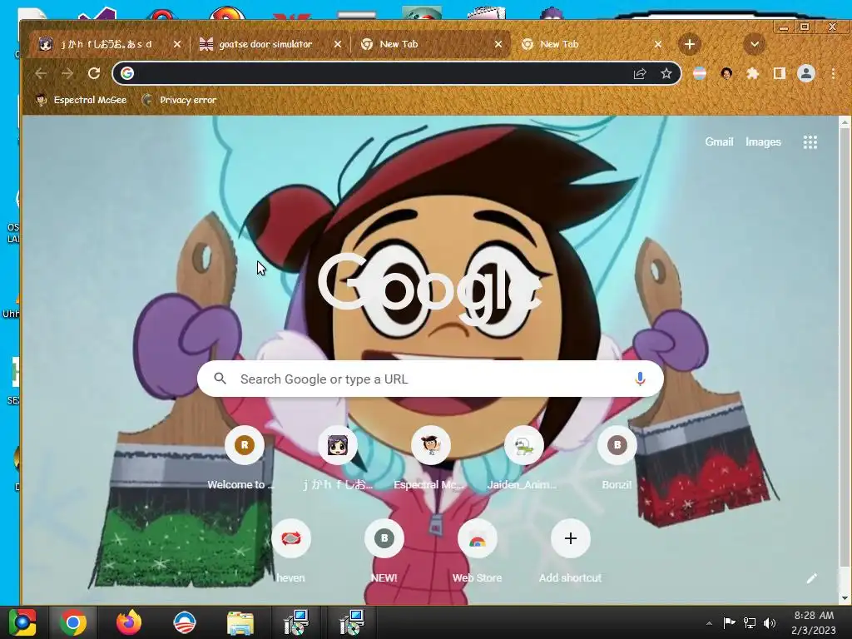Click the second installer taskbar icon
The width and height of the screenshot is (852, 639).
(352, 622)
